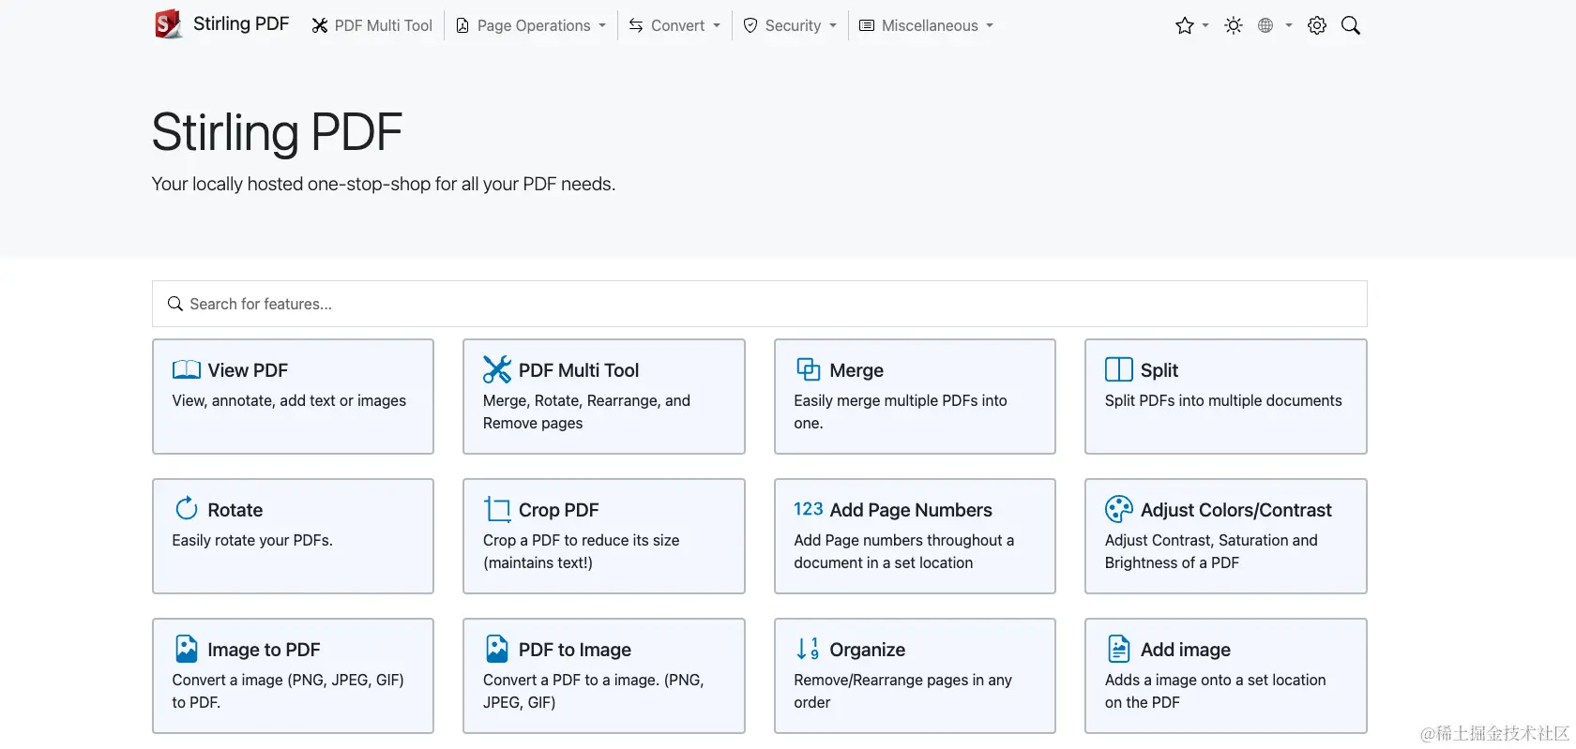
Task: Open the Miscellaneous menu
Action: 927,25
